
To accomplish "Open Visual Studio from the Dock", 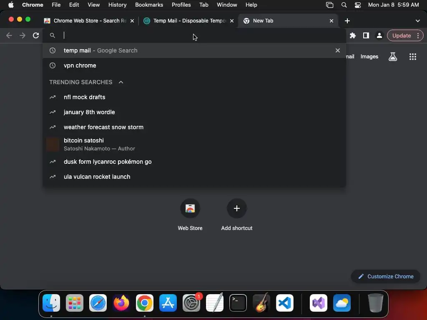I will click(x=318, y=303).
